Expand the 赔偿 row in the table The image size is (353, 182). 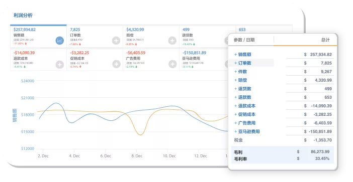pos(235,80)
